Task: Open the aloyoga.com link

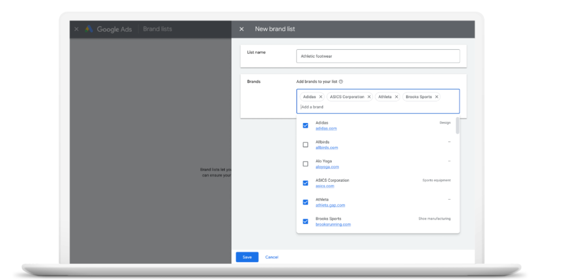Action: pyautogui.click(x=327, y=167)
